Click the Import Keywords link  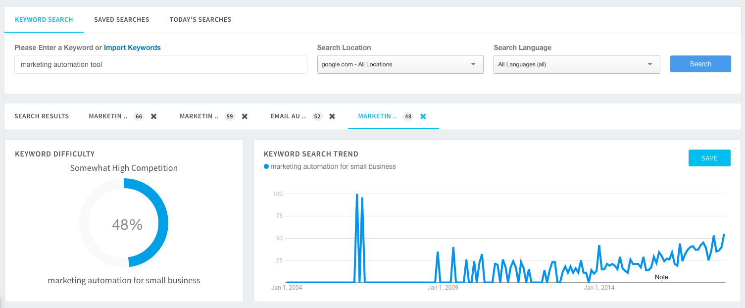[132, 48]
